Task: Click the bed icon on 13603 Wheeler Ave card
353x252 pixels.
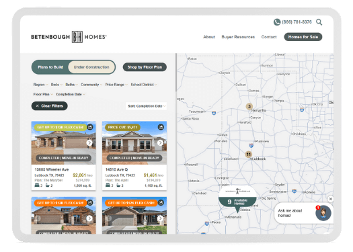Action: click(x=37, y=185)
